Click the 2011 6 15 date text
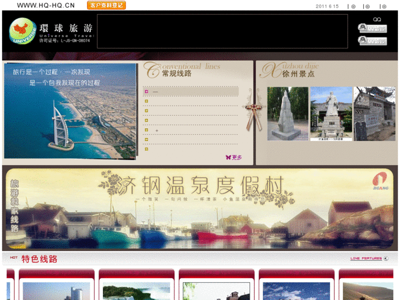This screenshot has height=300, width=400. click(327, 7)
